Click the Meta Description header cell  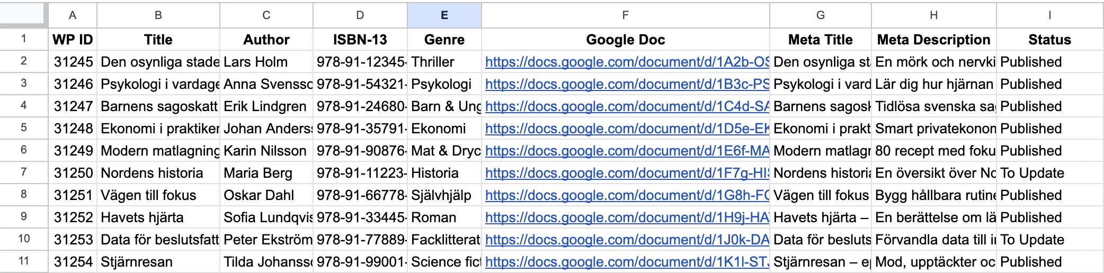933,40
